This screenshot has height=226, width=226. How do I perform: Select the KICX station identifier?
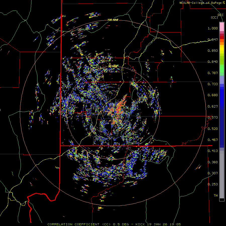click(x=140, y=224)
